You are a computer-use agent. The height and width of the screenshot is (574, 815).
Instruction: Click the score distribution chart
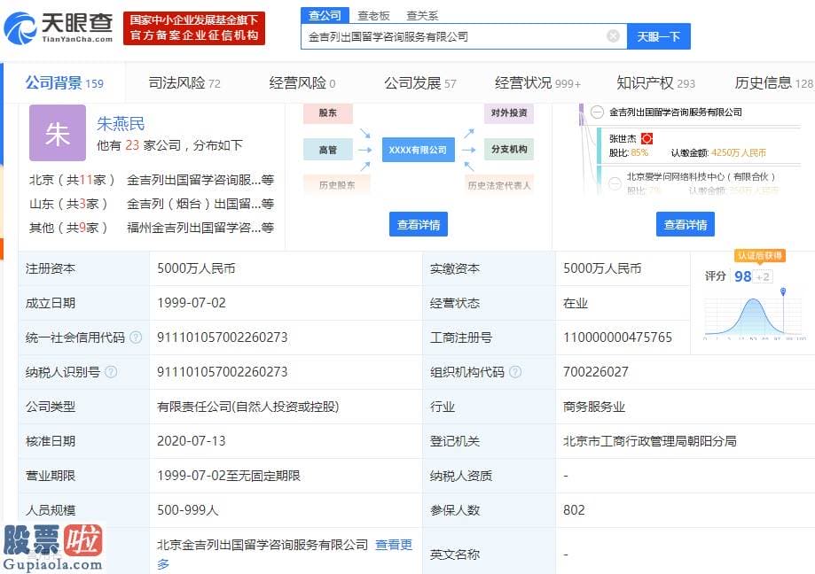click(x=754, y=316)
